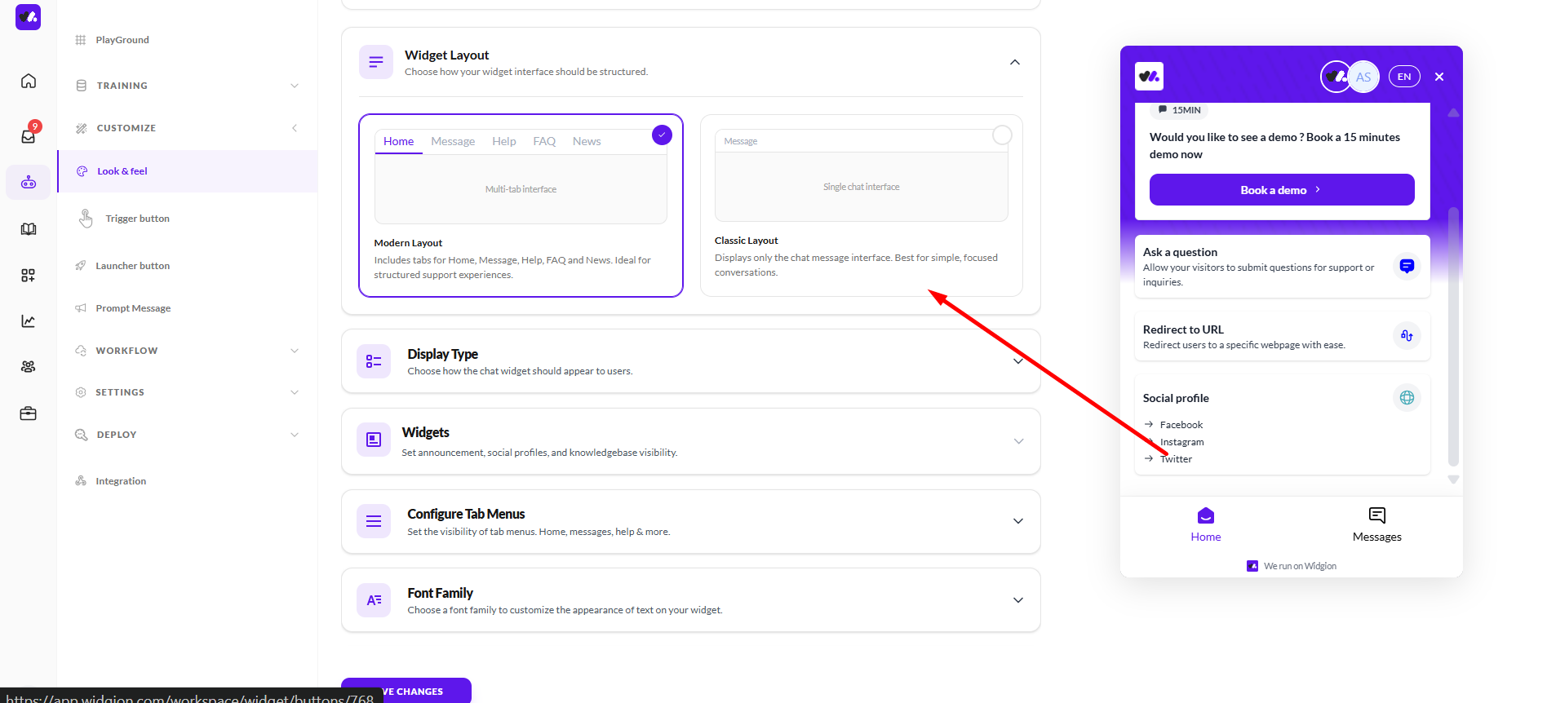Open Trigger button in sidebar menu

coord(137,219)
